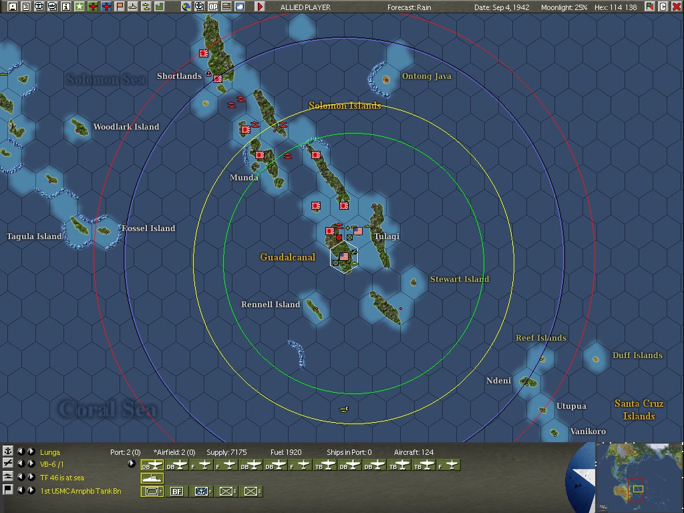Image resolution: width=684 pixels, height=513 pixels.
Task: Click 'Date: Sep 4, 1942' in top bar
Action: (x=502, y=7)
